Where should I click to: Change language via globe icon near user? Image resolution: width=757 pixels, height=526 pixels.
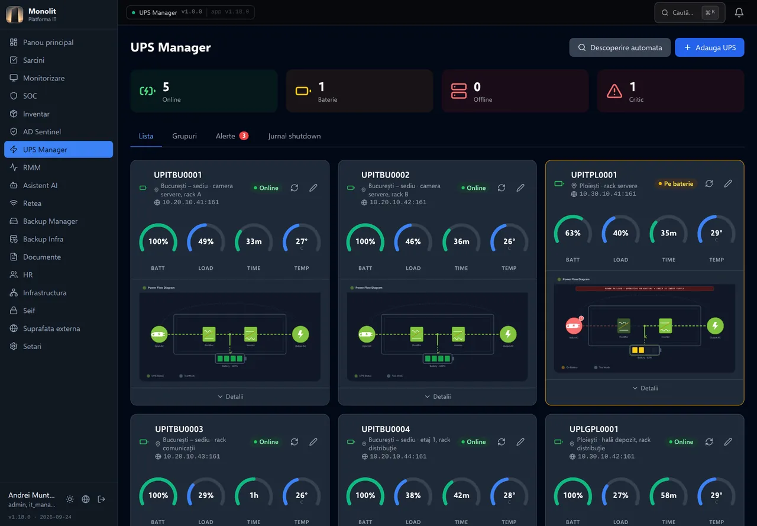click(x=86, y=499)
